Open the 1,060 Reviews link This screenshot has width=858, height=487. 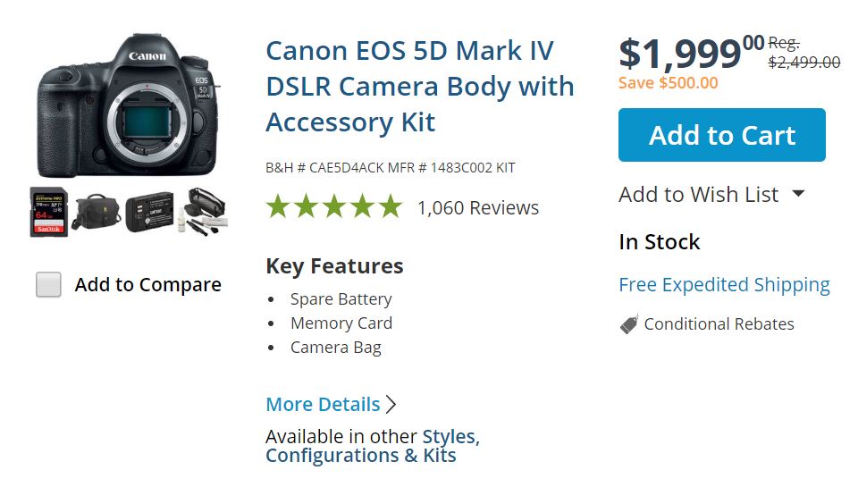478,207
